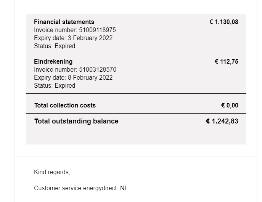
Task: Click the Eindrekening heading
Action: tap(53, 62)
